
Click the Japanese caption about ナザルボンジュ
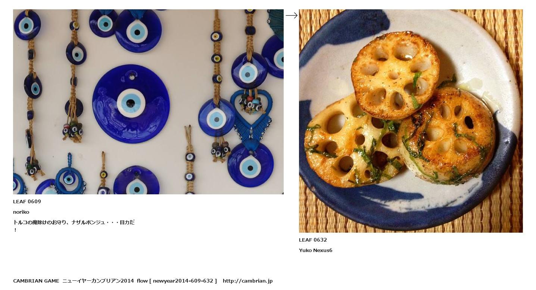74,226
